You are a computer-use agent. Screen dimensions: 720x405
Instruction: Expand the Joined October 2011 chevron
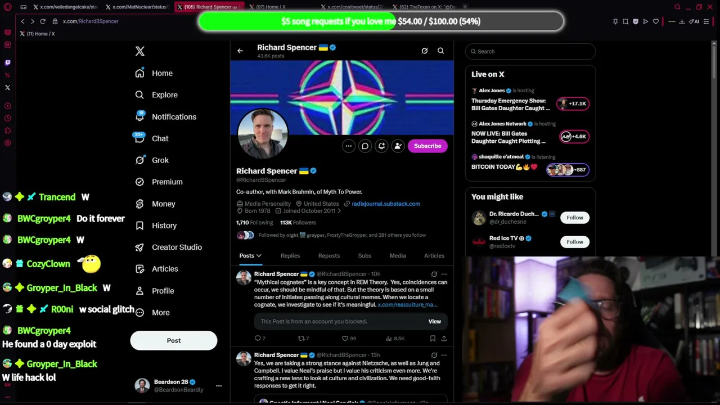(x=339, y=211)
